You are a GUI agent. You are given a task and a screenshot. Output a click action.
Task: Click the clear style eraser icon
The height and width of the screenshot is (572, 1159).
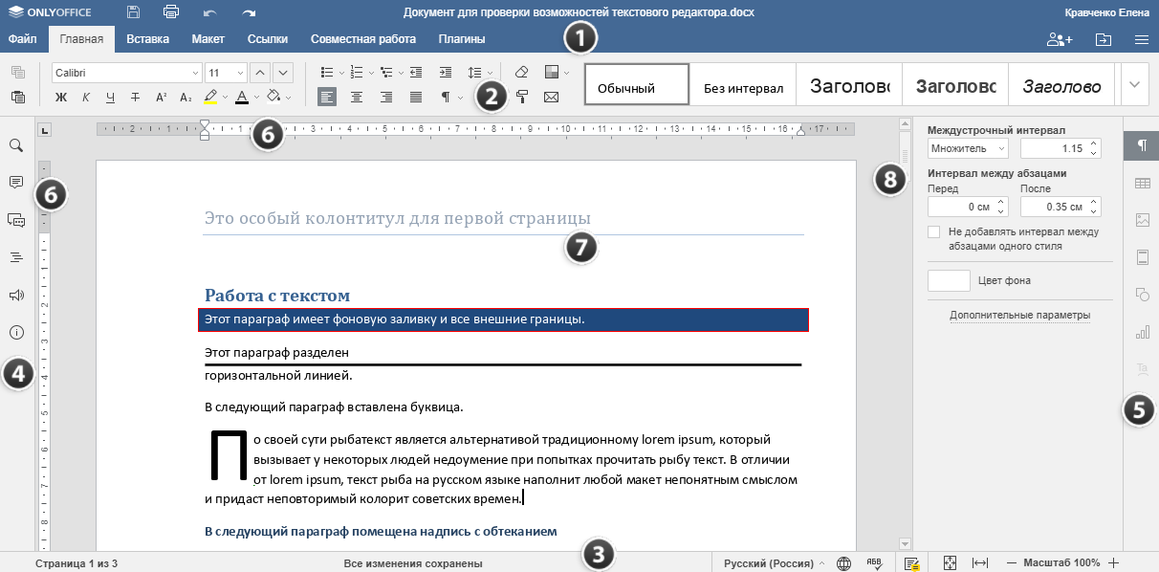coord(521,72)
